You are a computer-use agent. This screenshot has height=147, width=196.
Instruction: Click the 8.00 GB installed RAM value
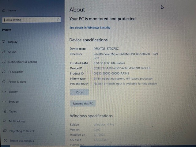pos(109,63)
